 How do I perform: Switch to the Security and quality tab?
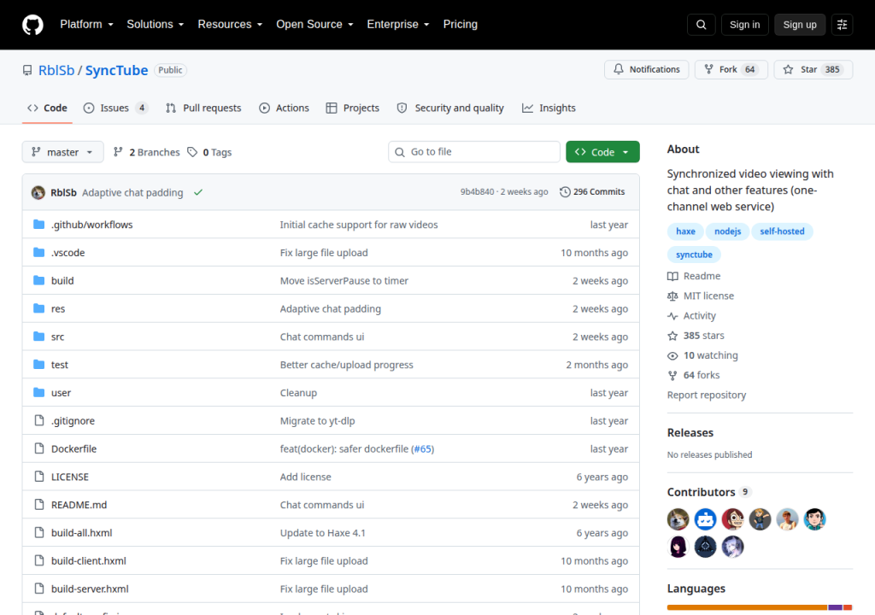coord(450,108)
